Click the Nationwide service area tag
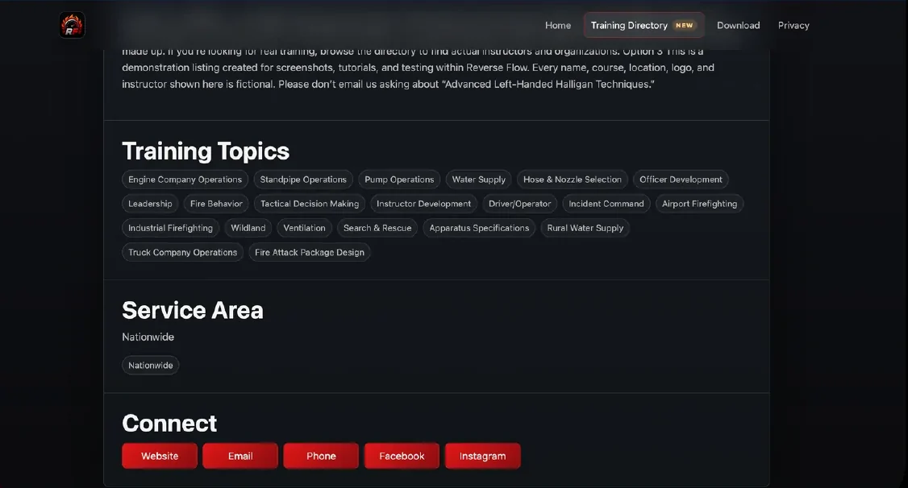This screenshot has height=488, width=908. click(x=151, y=366)
